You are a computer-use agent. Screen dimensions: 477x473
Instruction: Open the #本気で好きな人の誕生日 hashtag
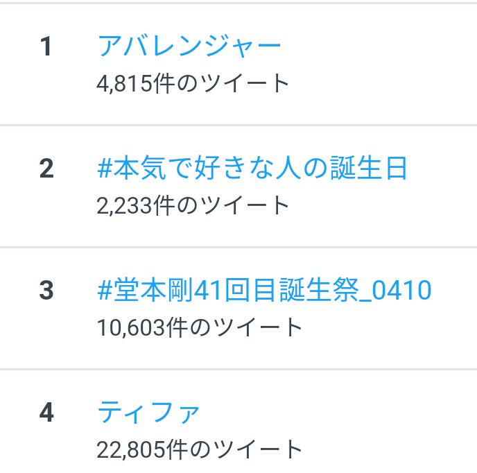tap(252, 168)
